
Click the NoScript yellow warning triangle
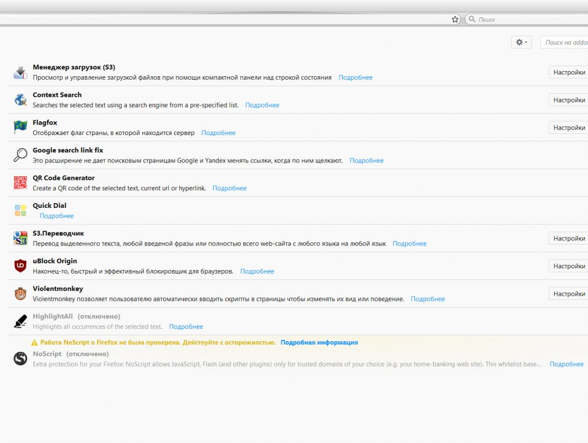(x=34, y=342)
